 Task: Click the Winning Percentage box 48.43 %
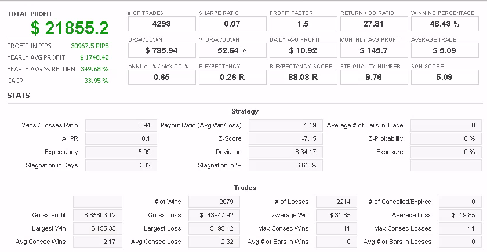point(445,24)
